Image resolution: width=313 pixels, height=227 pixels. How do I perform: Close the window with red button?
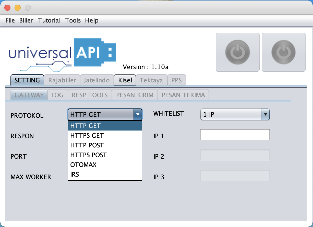pyautogui.click(x=8, y=8)
